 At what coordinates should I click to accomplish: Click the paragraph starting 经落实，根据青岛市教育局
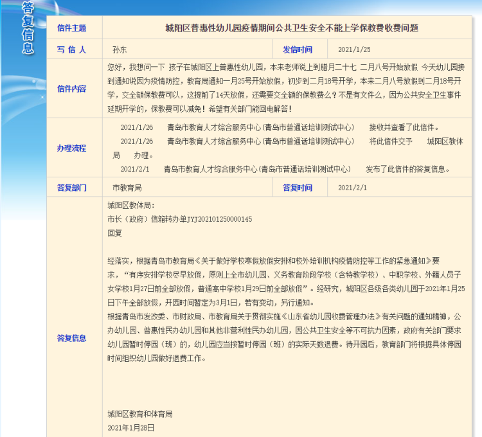coord(286,281)
